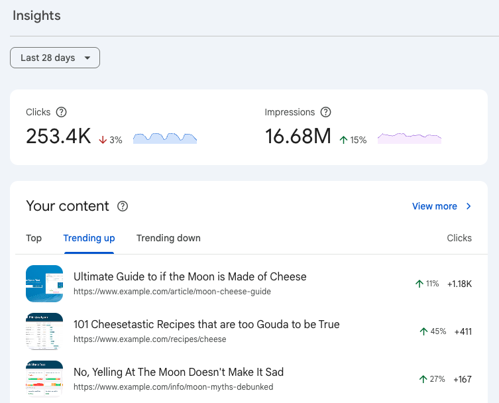
Task: Click the Clicks column header
Action: [459, 238]
